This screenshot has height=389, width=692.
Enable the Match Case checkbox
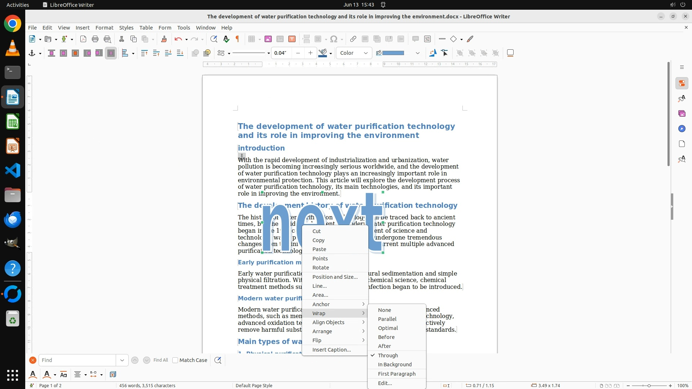tap(175, 360)
